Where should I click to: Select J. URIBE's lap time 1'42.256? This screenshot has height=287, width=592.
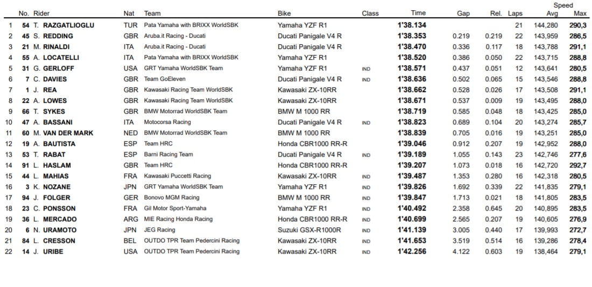click(412, 251)
